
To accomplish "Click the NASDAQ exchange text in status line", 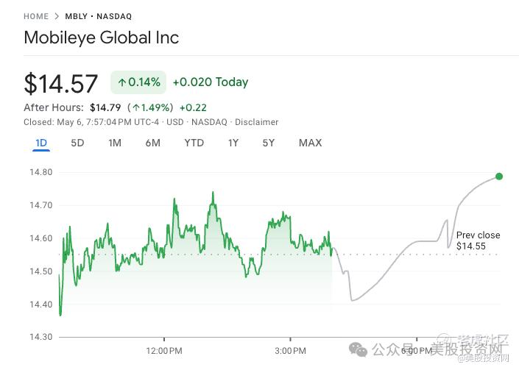I will 209,122.
